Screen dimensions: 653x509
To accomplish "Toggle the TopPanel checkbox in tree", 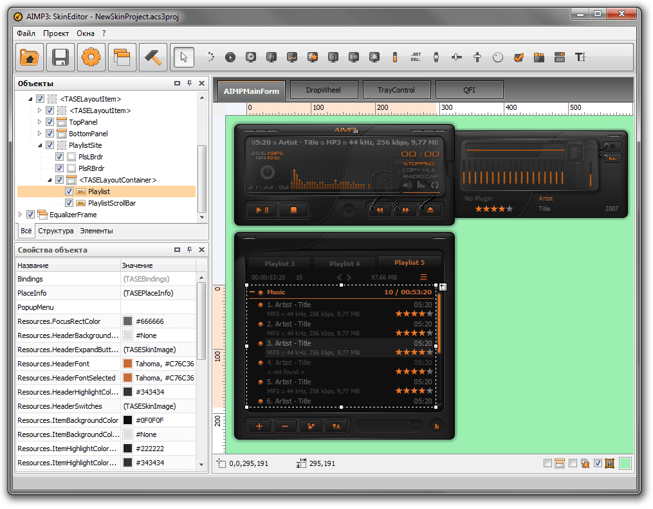I will point(50,122).
